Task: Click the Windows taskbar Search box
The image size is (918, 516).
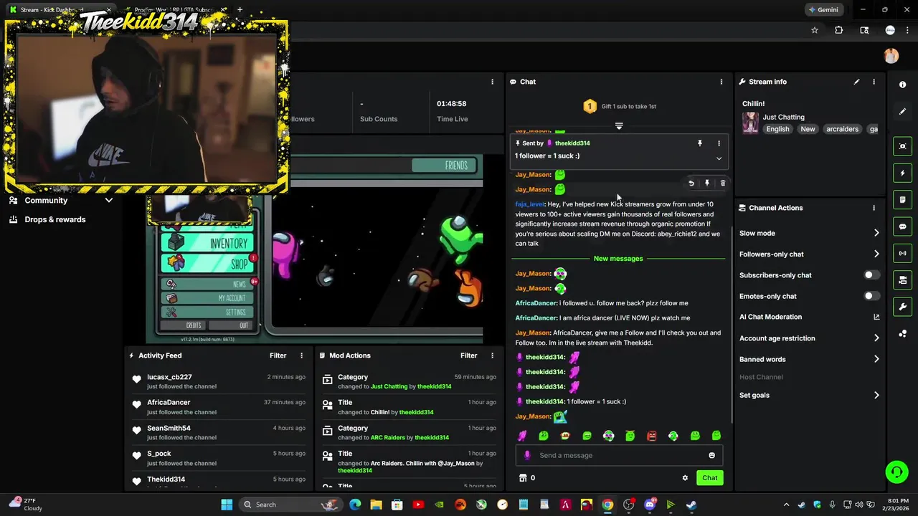Action: 290,505
